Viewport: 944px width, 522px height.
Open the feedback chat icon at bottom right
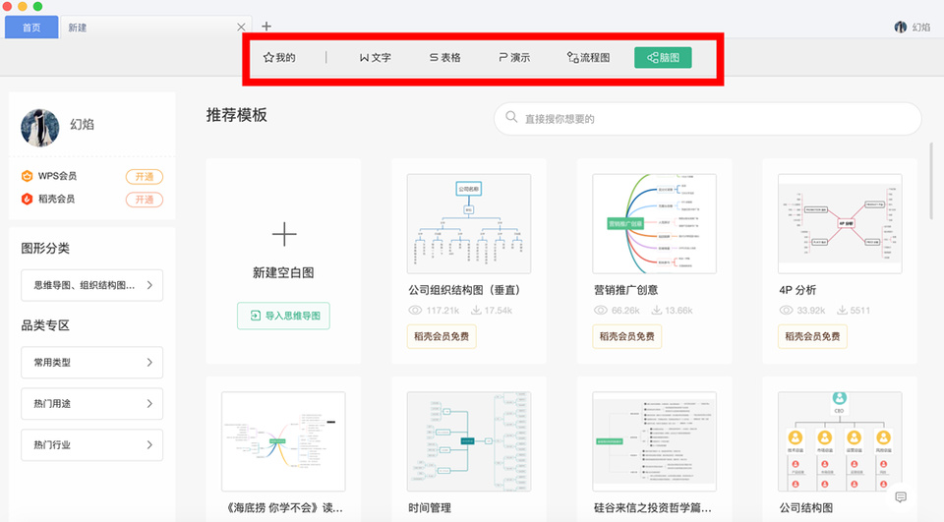(901, 496)
